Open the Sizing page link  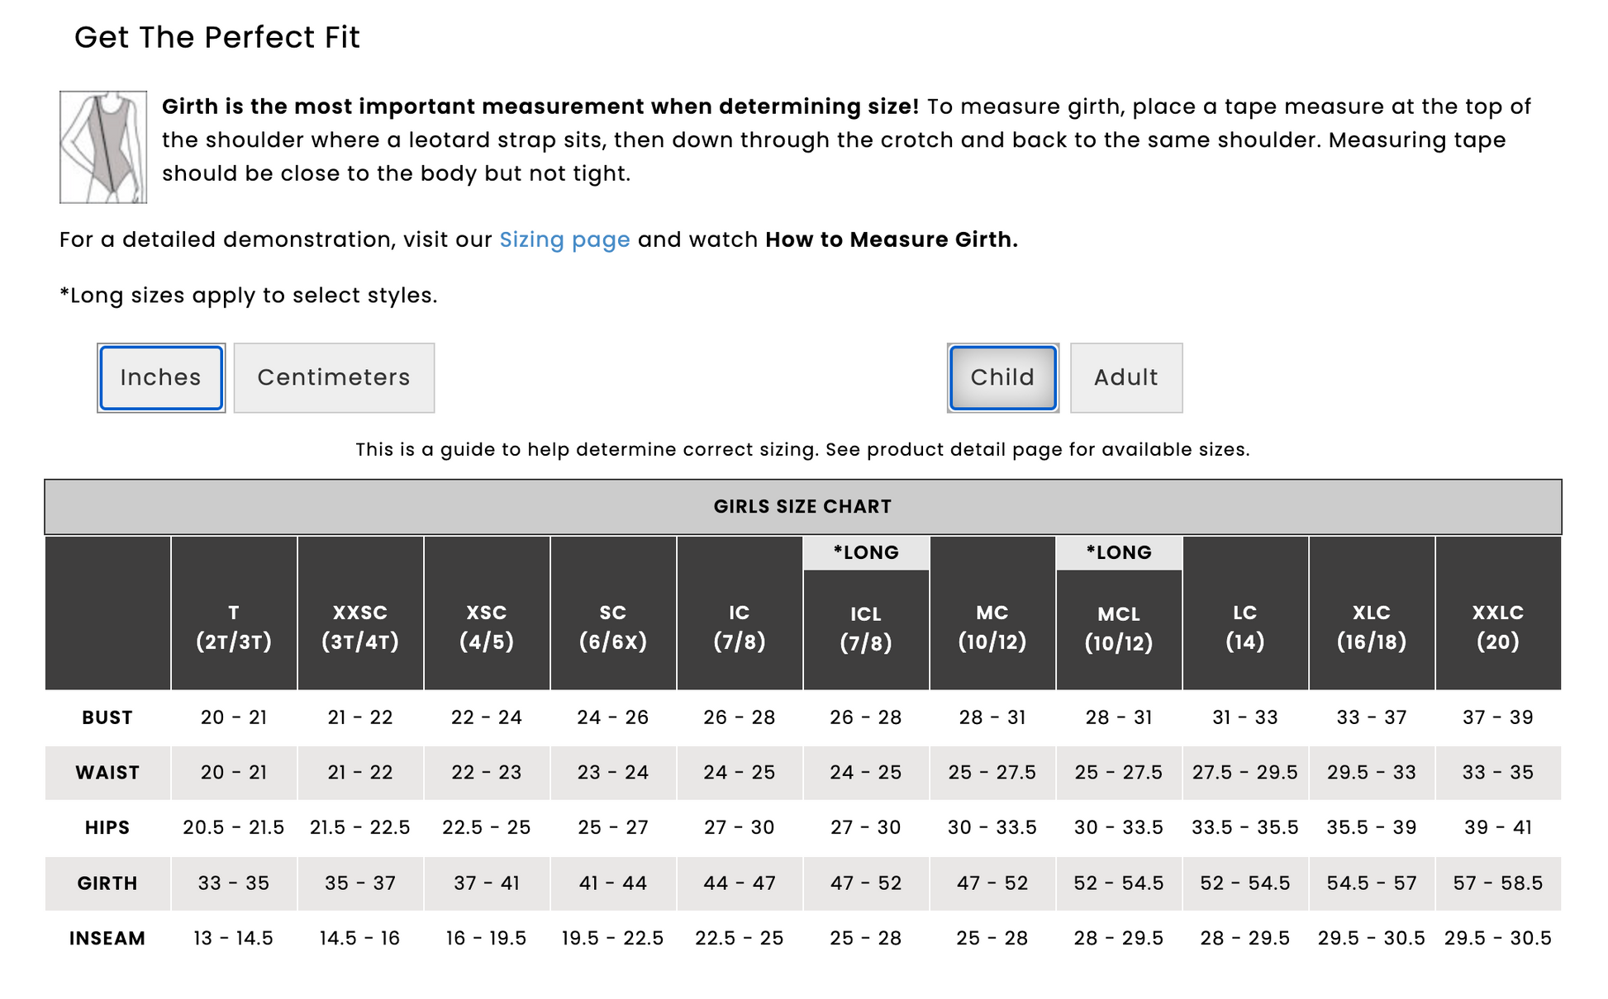pyautogui.click(x=564, y=240)
